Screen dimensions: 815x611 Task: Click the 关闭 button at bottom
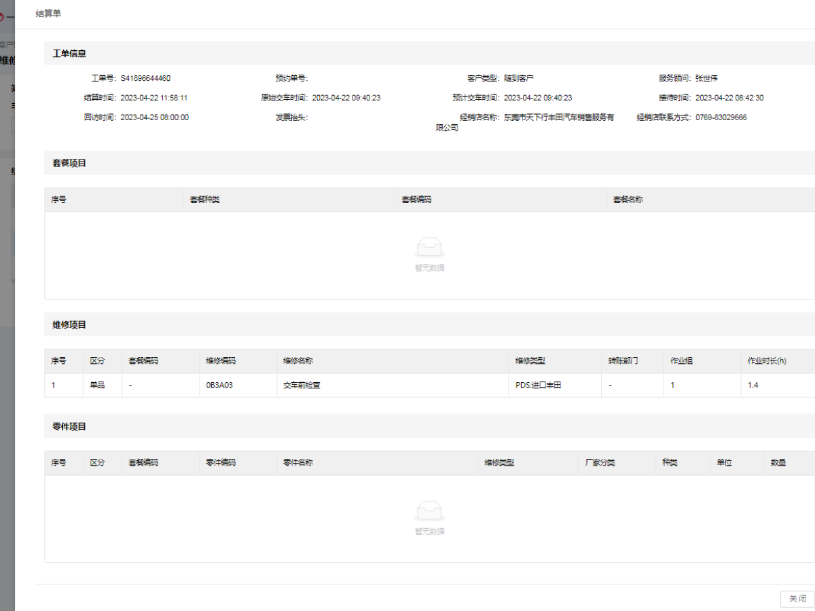click(797, 598)
